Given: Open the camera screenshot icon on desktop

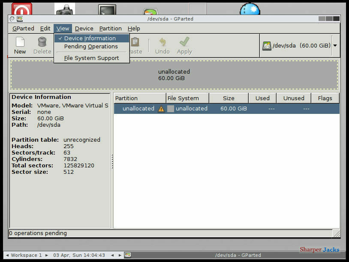Looking at the screenshot, I should [x=65, y=9].
